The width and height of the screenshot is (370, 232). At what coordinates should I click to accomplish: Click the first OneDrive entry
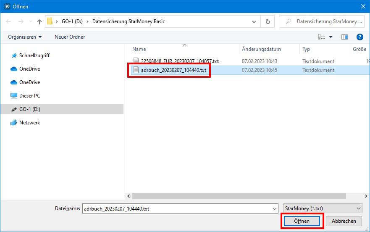[29, 69]
